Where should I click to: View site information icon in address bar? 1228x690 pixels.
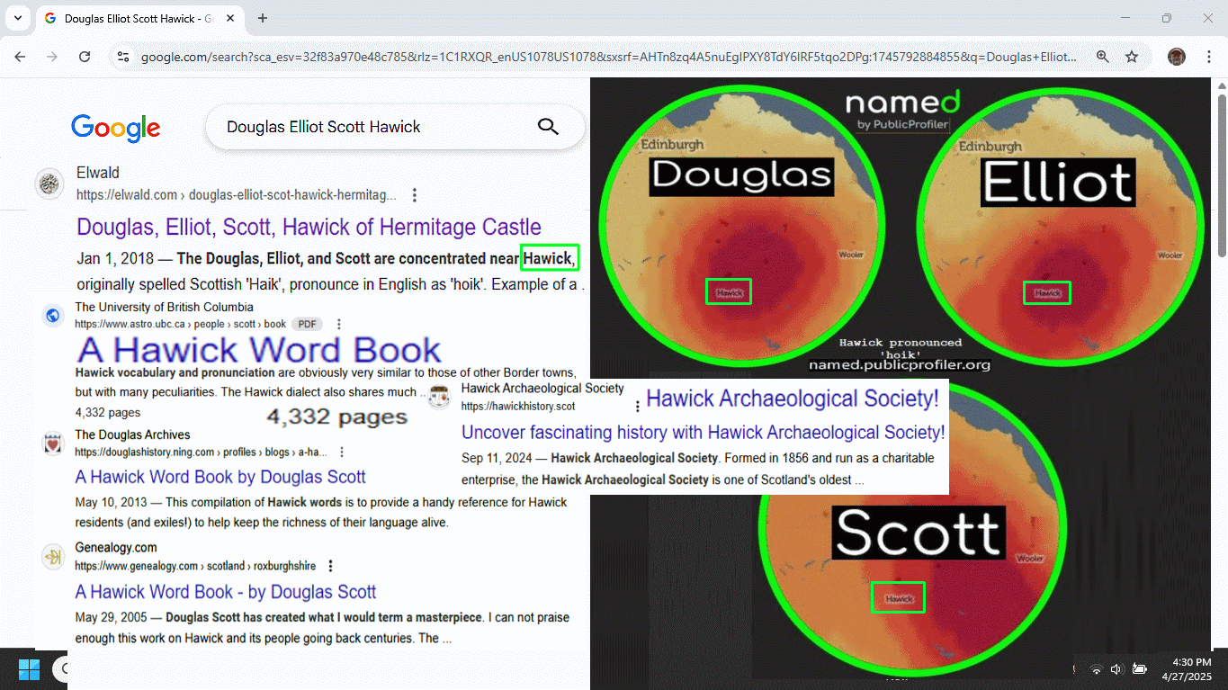pos(123,57)
